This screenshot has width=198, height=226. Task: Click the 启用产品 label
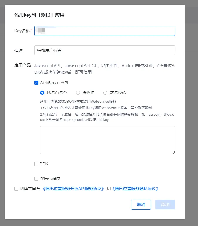pos(23,65)
